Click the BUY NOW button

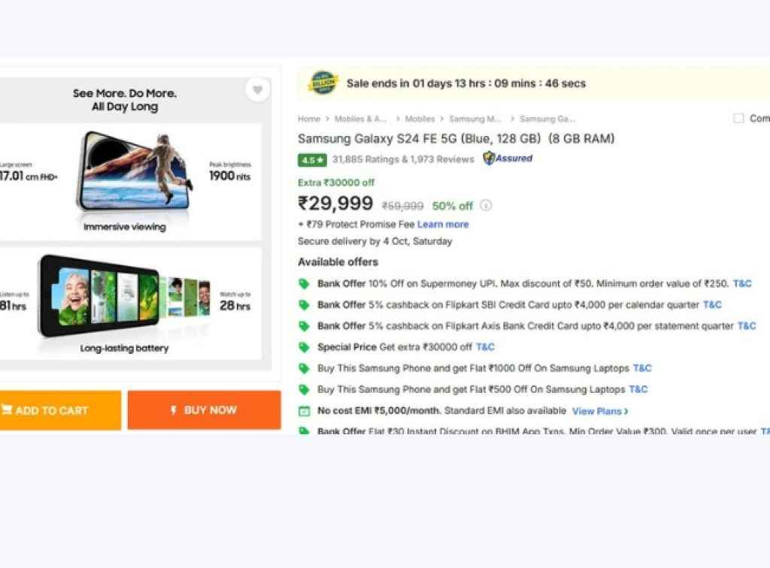(x=204, y=409)
